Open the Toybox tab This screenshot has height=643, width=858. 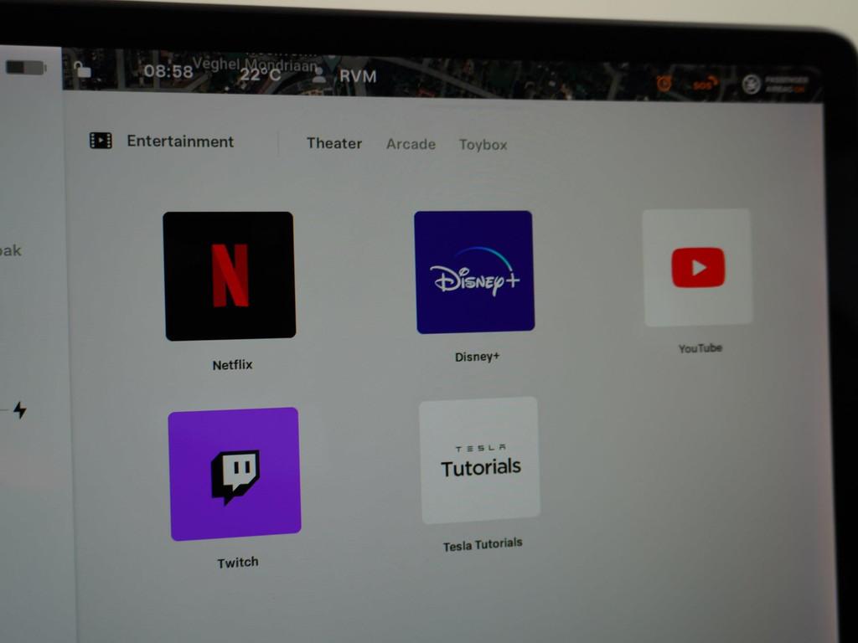click(x=483, y=145)
